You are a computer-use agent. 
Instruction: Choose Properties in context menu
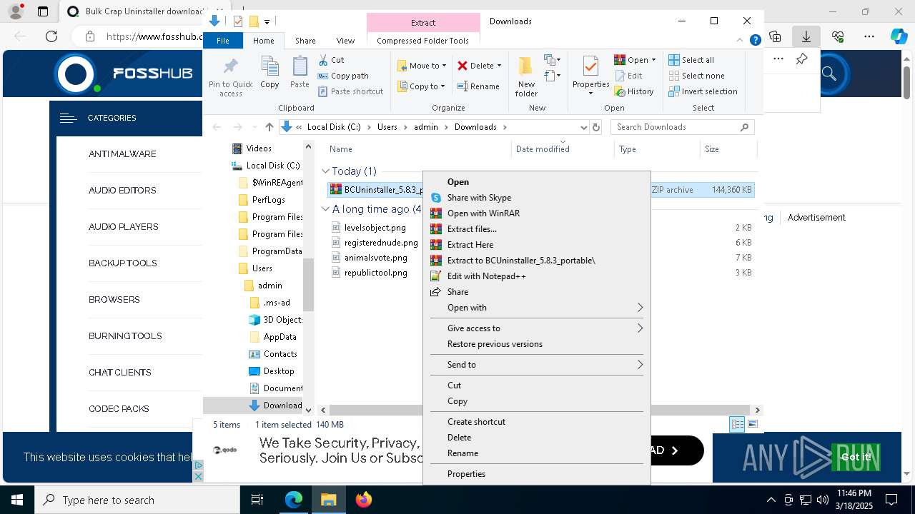(x=537, y=474)
